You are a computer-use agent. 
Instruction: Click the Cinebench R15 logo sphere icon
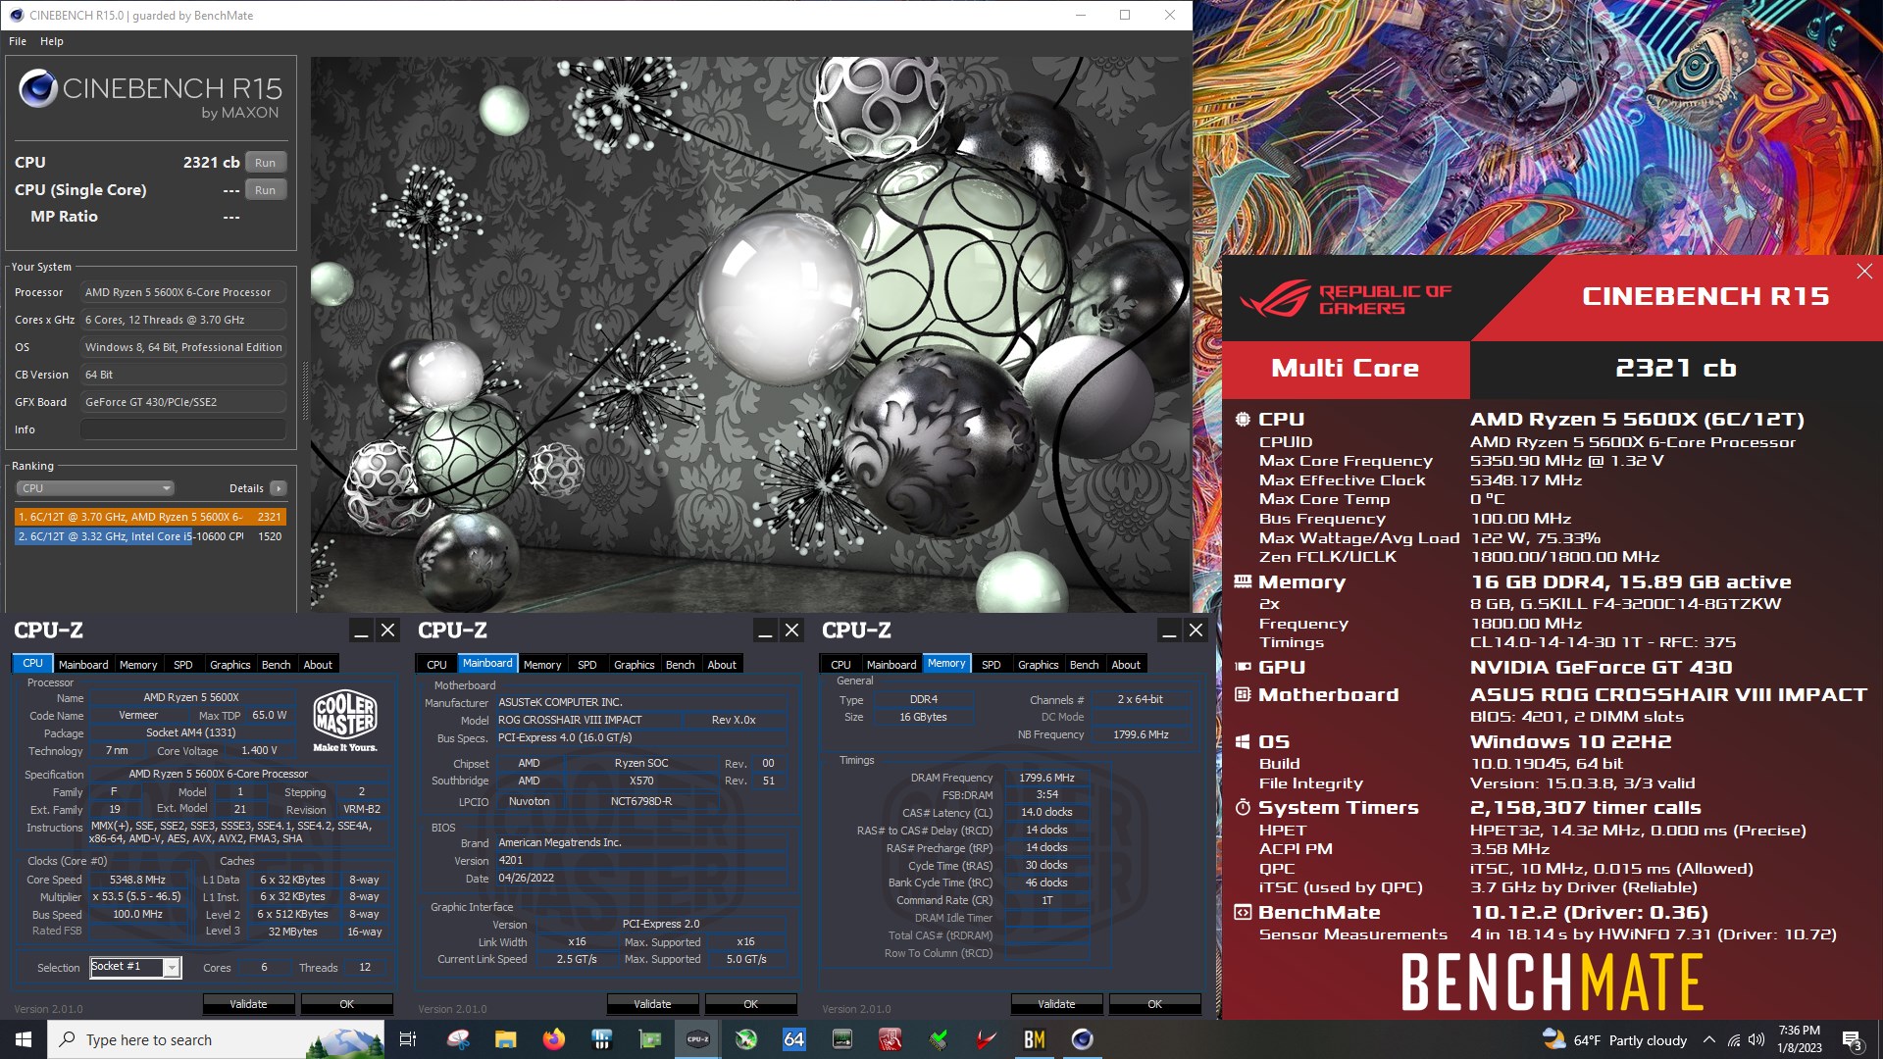tap(38, 88)
